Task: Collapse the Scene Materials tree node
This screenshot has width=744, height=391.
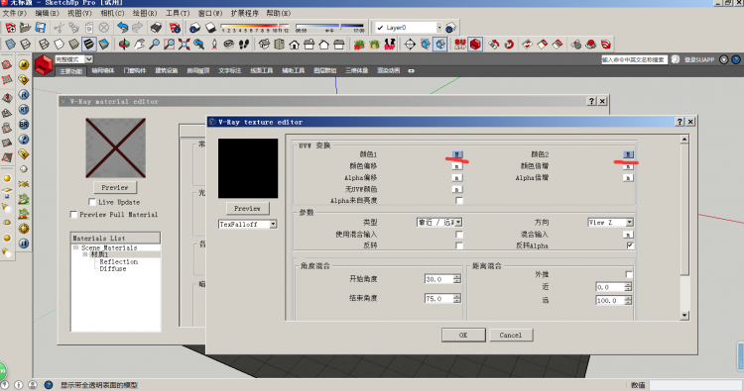Action: coord(76,247)
